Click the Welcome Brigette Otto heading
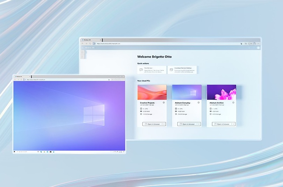This screenshot has width=283, height=187. tap(154, 57)
